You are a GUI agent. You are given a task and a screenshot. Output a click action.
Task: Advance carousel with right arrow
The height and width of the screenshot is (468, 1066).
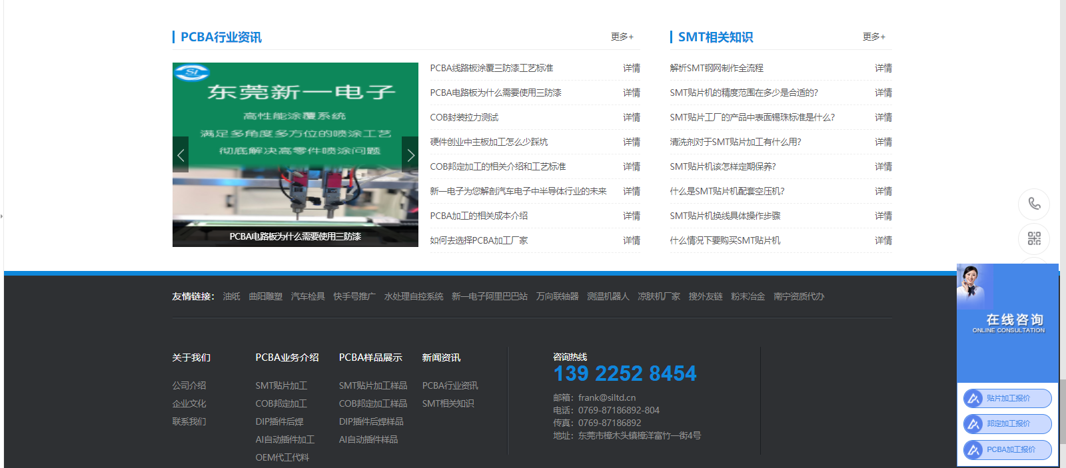click(x=410, y=155)
